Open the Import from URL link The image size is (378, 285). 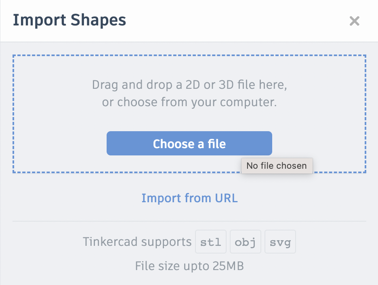189,198
